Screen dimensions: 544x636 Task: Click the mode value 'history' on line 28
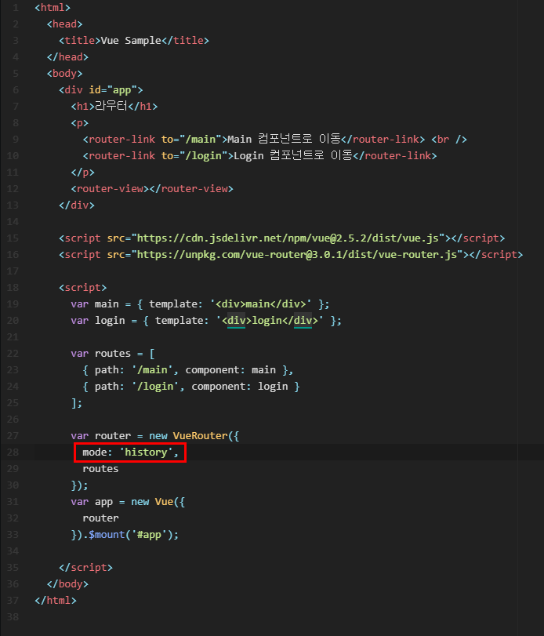[146, 452]
